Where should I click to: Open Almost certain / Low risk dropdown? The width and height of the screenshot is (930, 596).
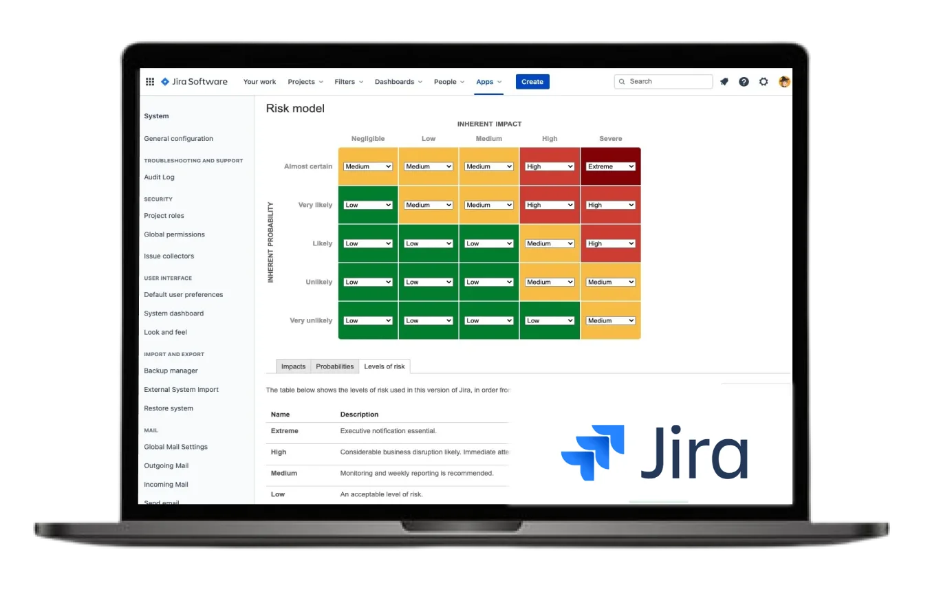coord(429,166)
